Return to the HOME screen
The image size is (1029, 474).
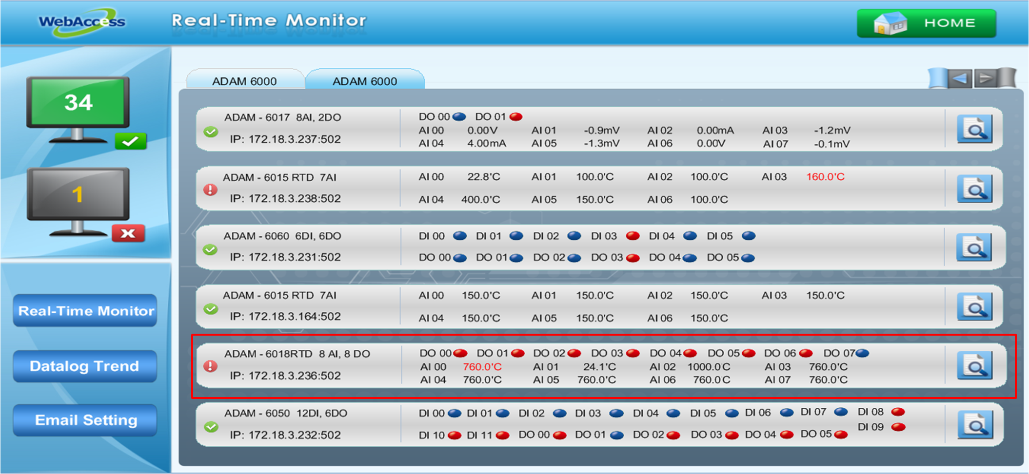[x=927, y=23]
